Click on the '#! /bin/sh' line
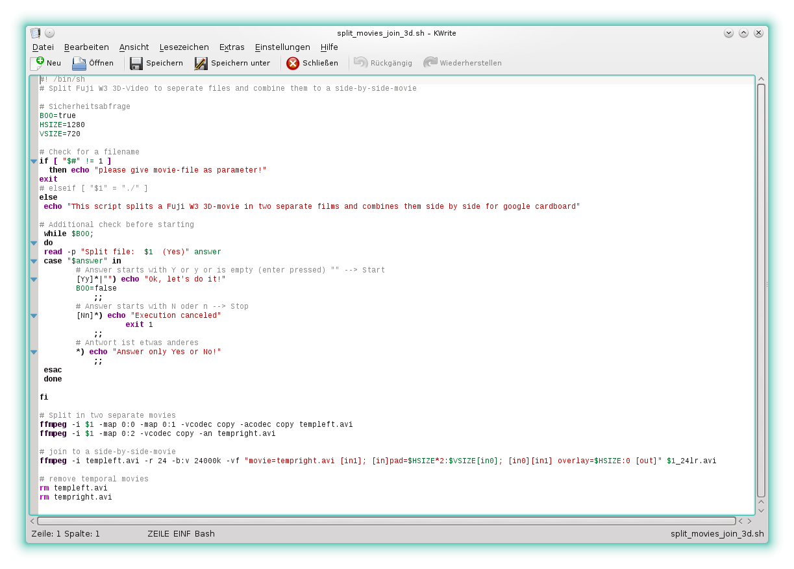Viewport: 794px width, 569px height. coord(62,79)
